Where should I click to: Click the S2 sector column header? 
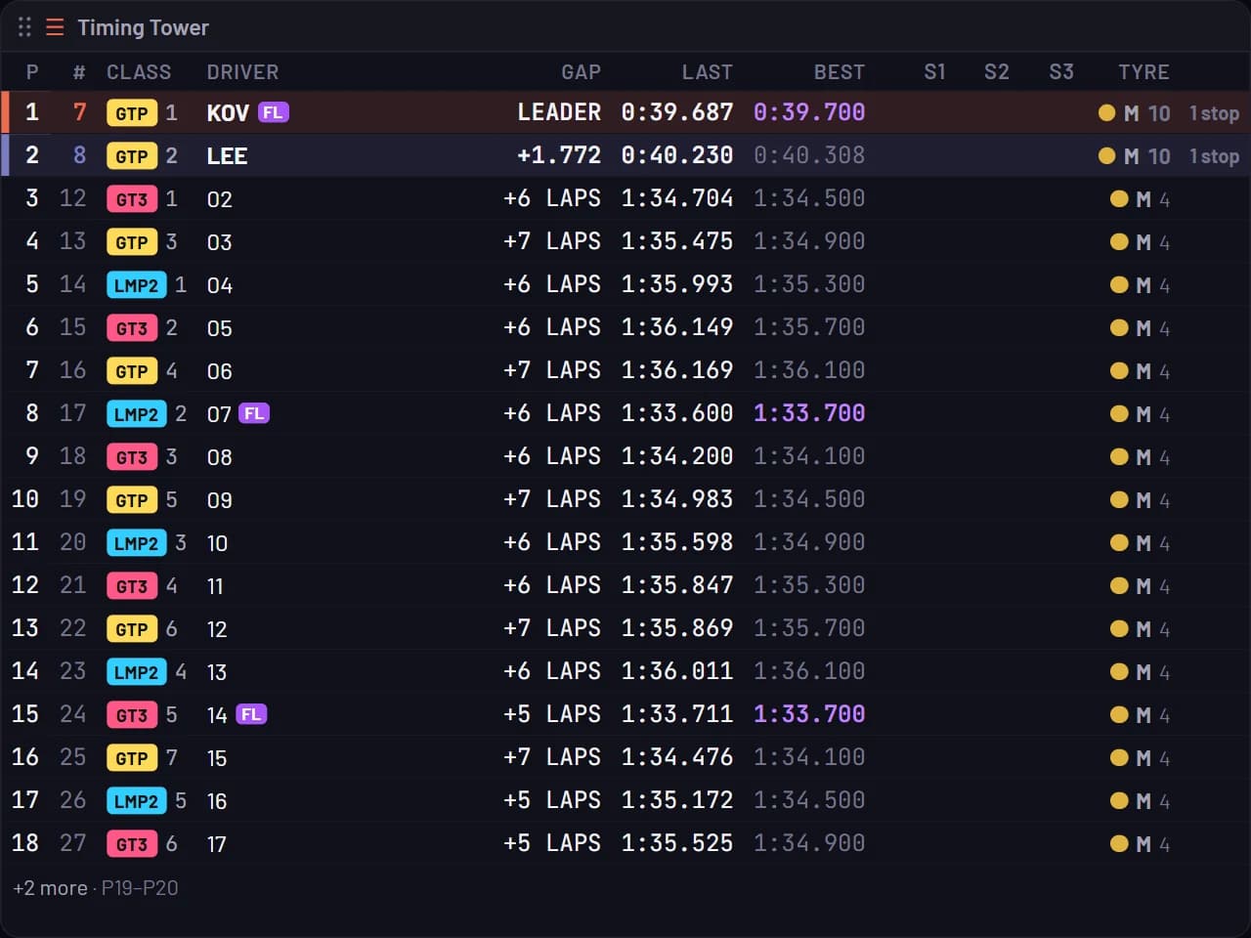997,72
